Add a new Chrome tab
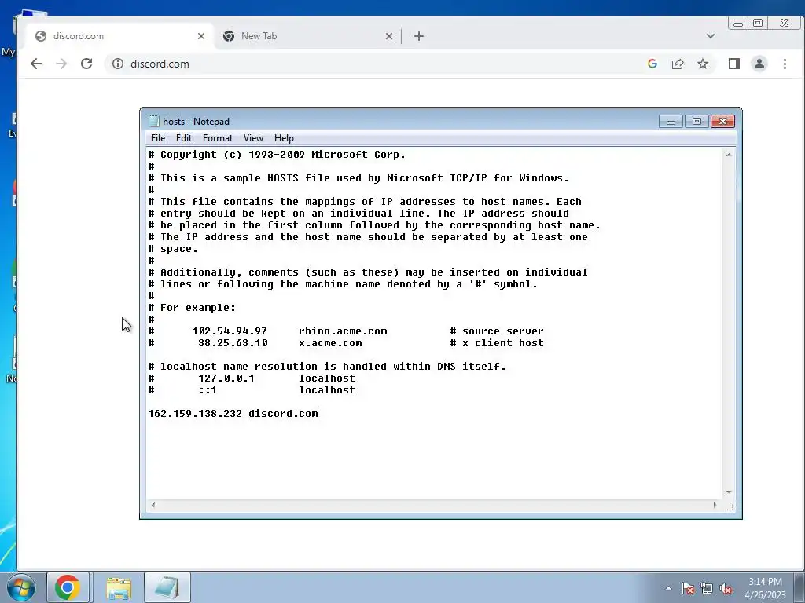805x603 pixels. [x=419, y=36]
